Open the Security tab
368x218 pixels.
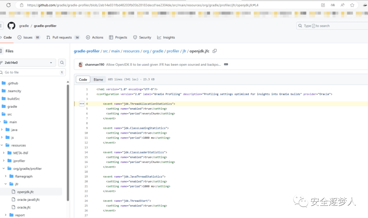pos(142,37)
